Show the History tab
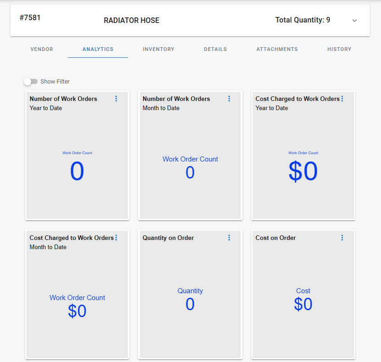The height and width of the screenshot is (362, 381). (339, 49)
